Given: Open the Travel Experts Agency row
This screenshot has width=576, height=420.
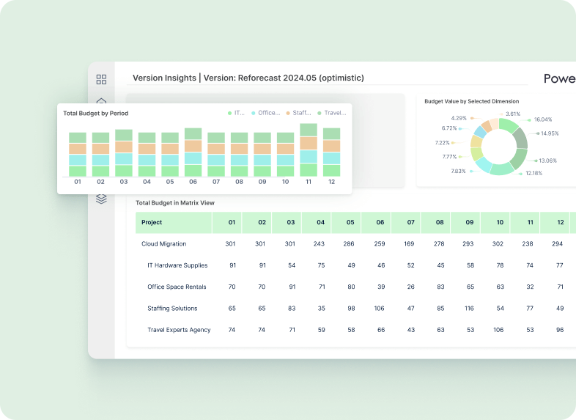Looking at the screenshot, I should tap(179, 330).
